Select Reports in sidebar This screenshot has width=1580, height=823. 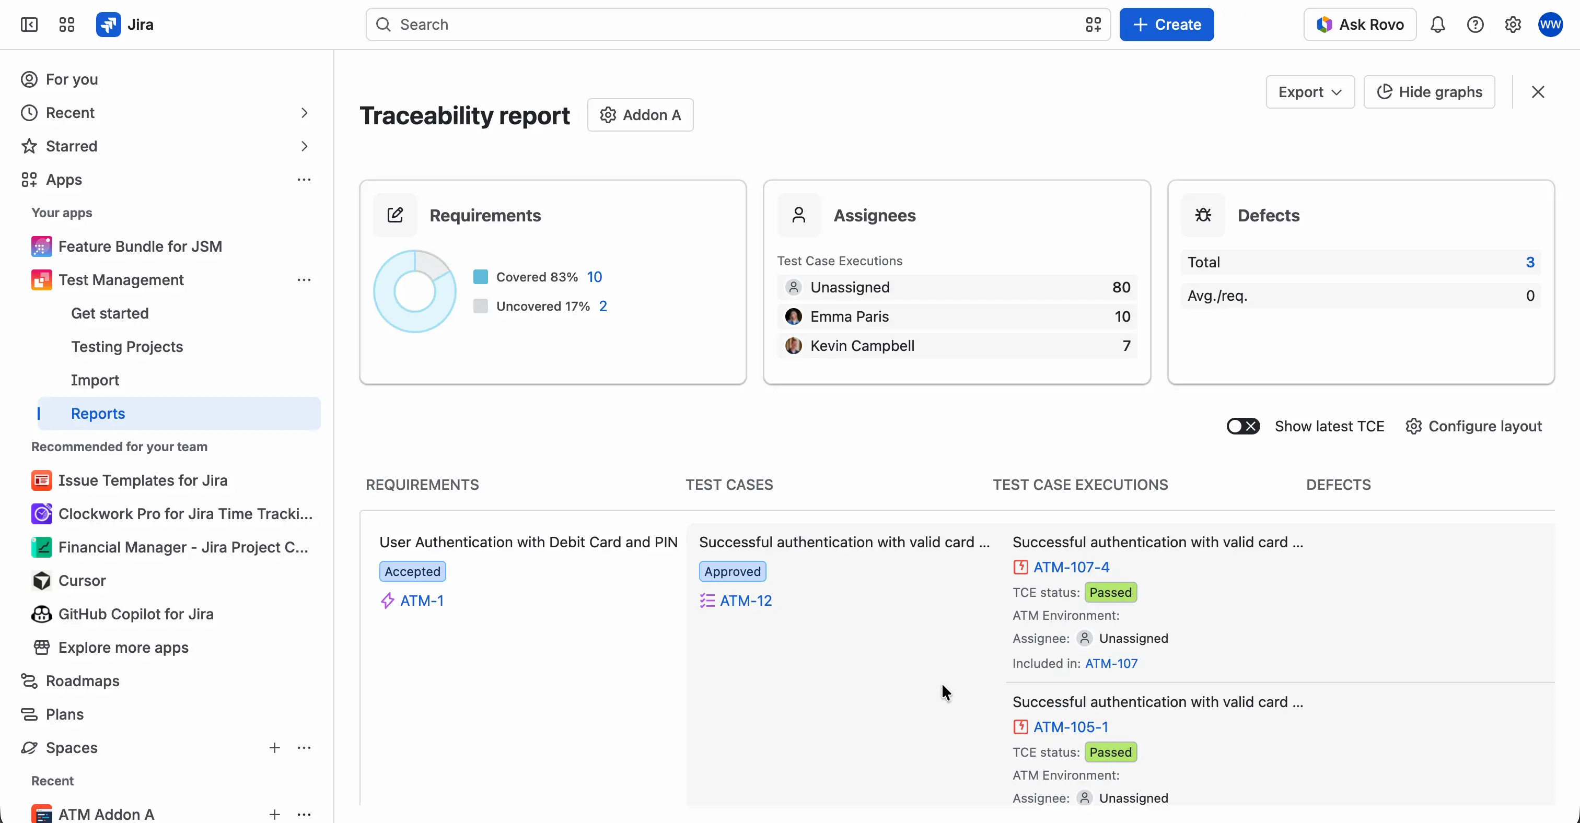coord(179,414)
